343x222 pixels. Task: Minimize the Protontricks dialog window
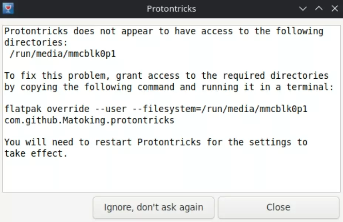[x=303, y=8]
